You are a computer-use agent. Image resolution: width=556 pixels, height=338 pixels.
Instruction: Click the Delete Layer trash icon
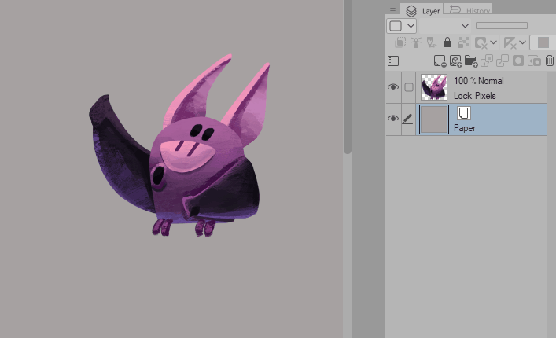click(x=550, y=61)
